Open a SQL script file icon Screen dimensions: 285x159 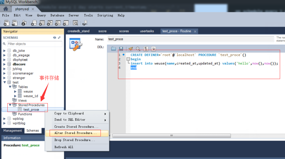pyautogui.click(x=14, y=23)
